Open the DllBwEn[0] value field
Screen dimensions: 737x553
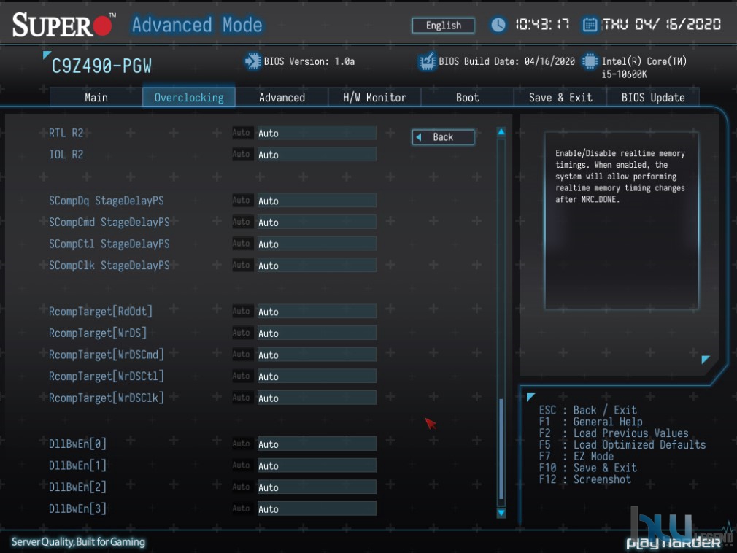click(x=317, y=444)
